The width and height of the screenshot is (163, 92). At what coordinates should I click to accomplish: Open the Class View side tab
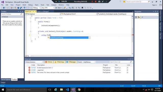pos(160,36)
